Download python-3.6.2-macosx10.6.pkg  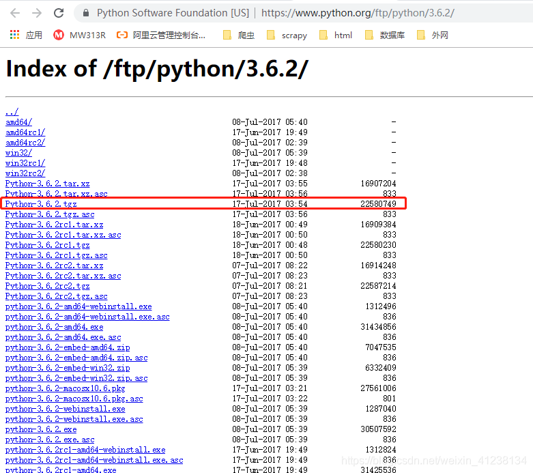66,388
